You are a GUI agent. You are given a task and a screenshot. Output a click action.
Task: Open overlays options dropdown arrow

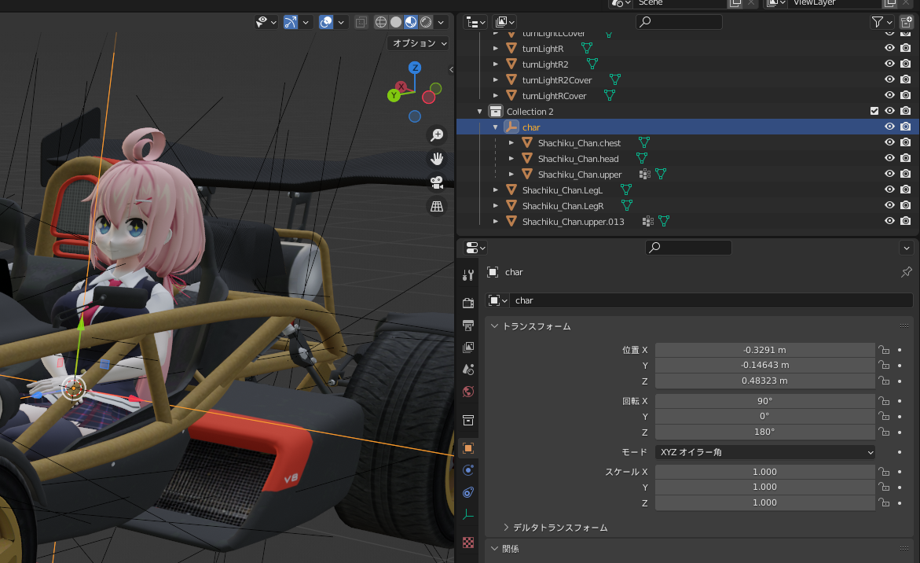point(341,22)
